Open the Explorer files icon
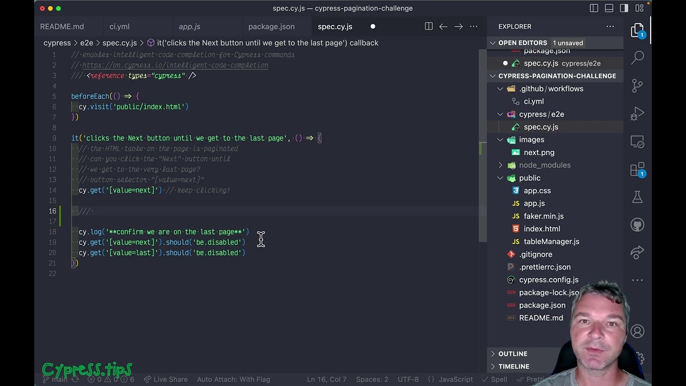Viewport: 686px width, 386px height. (637, 31)
